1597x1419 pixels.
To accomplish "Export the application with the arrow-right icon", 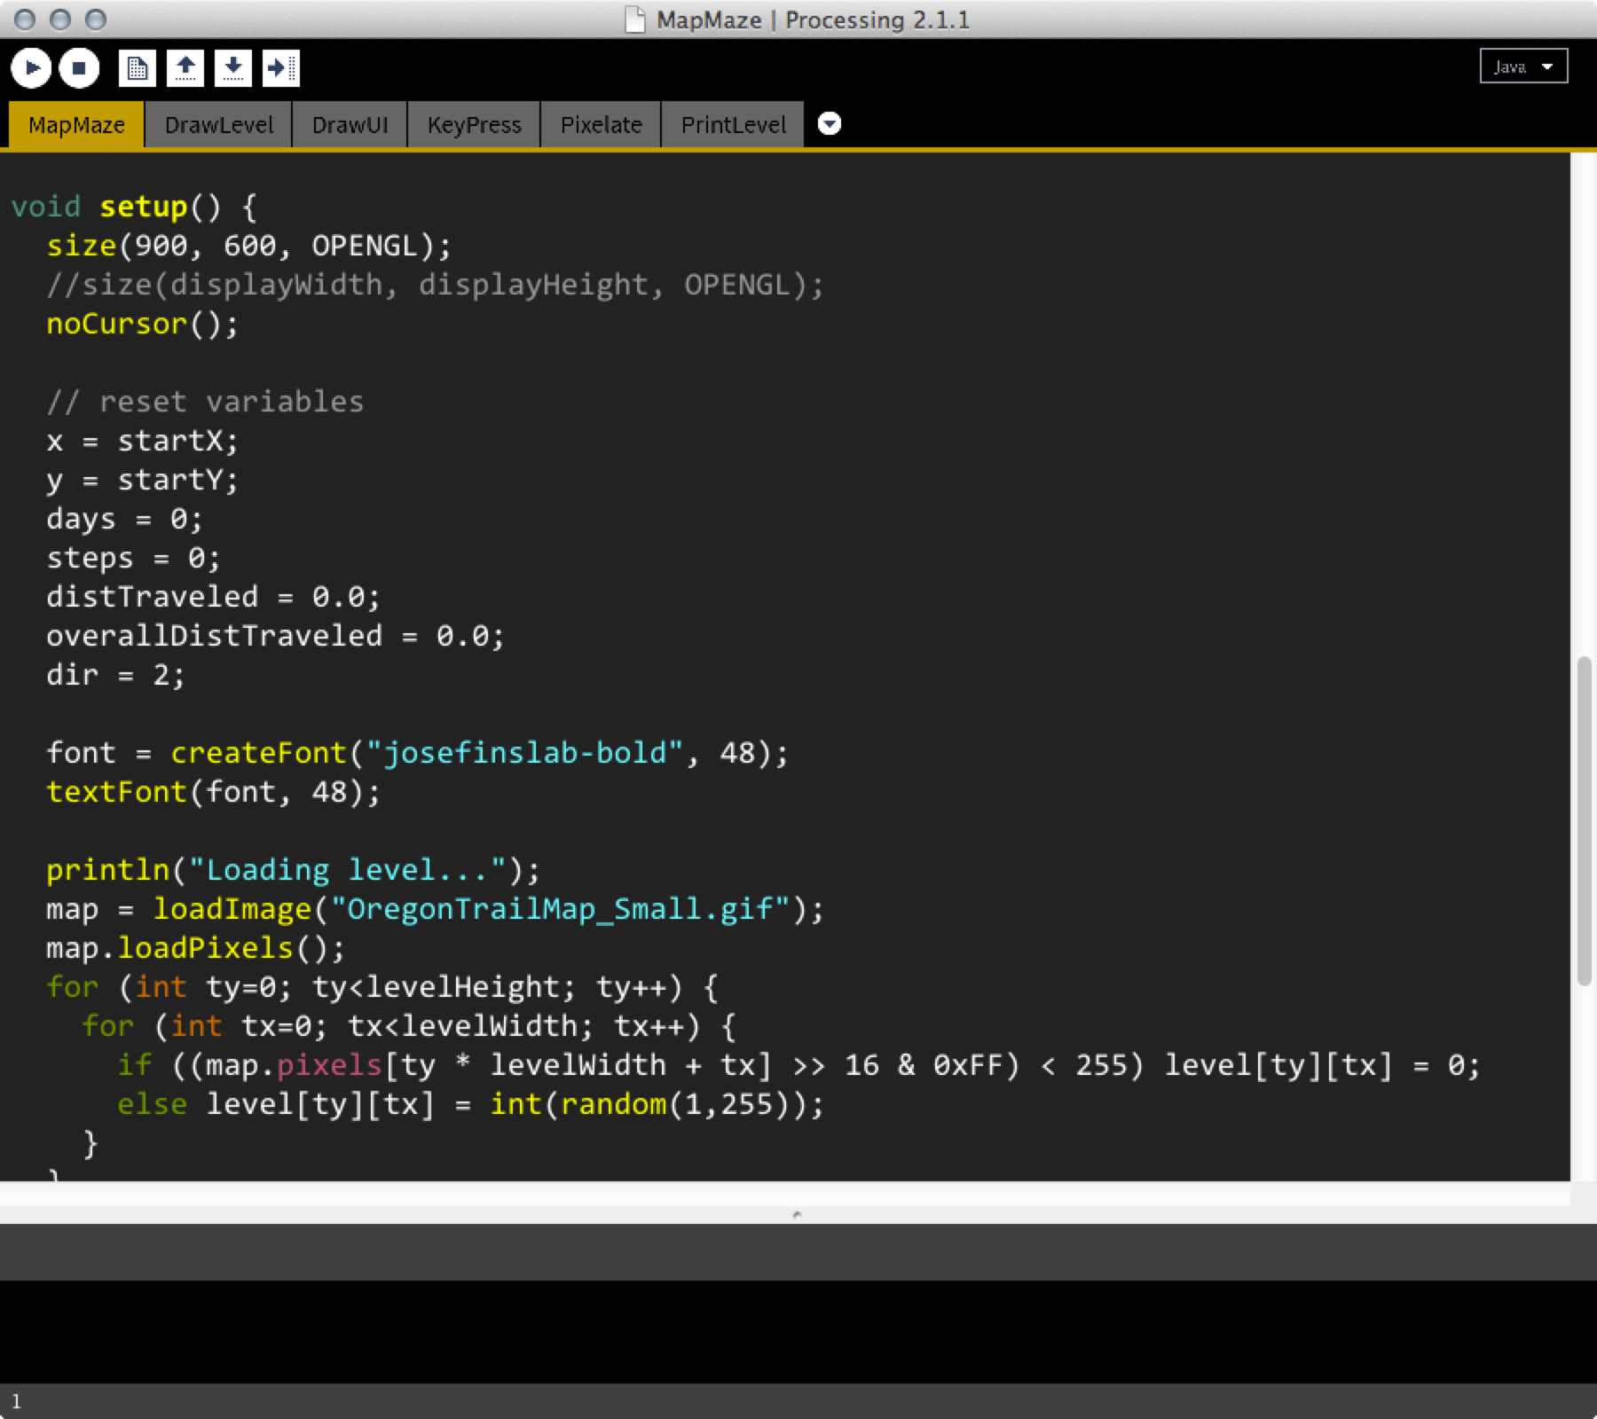I will pos(281,67).
